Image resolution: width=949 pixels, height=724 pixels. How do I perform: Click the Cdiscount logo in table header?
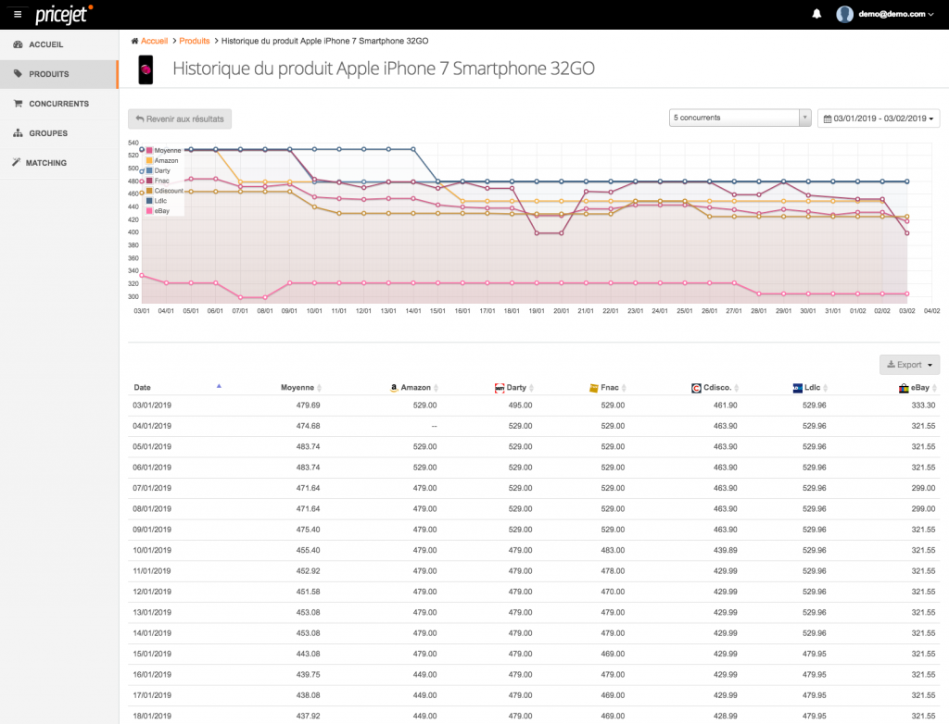click(x=696, y=388)
